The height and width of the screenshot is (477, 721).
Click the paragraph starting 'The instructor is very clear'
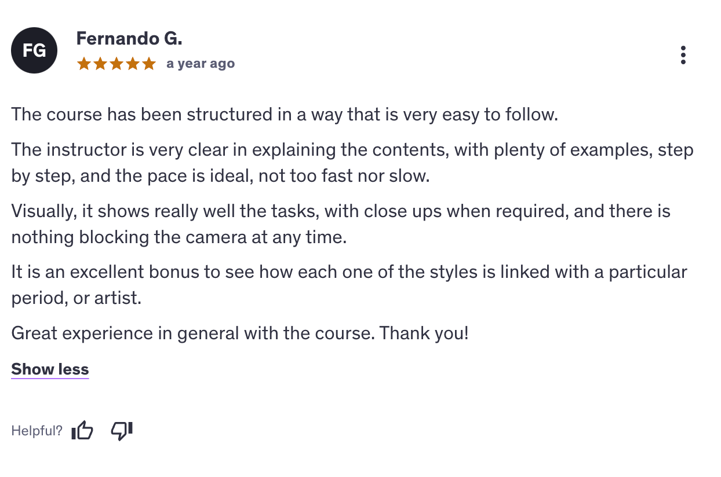point(352,151)
